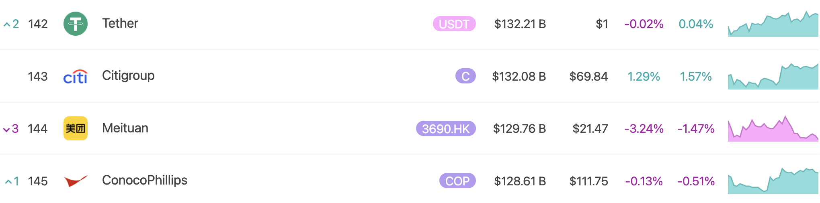Open the Meituan company page
The height and width of the screenshot is (203, 820).
tap(125, 128)
